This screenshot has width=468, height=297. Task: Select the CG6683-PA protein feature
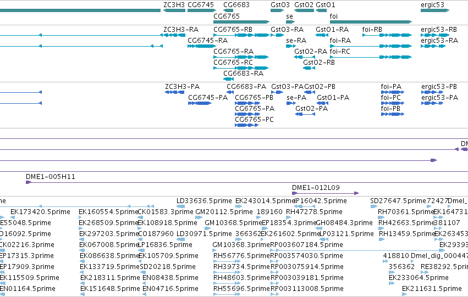coord(230,92)
